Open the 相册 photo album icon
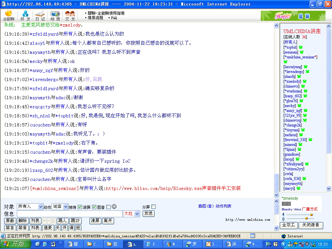Viewport: 332px width, 249px height. tap(55, 16)
